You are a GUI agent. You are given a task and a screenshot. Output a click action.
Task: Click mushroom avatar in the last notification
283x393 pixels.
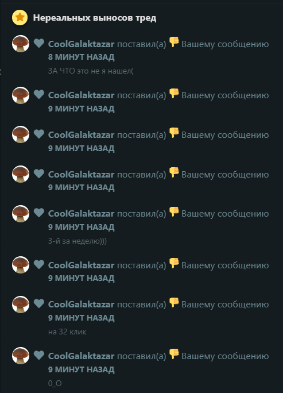(x=21, y=356)
